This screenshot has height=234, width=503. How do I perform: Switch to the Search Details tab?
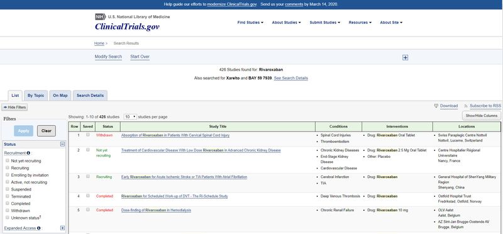click(x=90, y=96)
